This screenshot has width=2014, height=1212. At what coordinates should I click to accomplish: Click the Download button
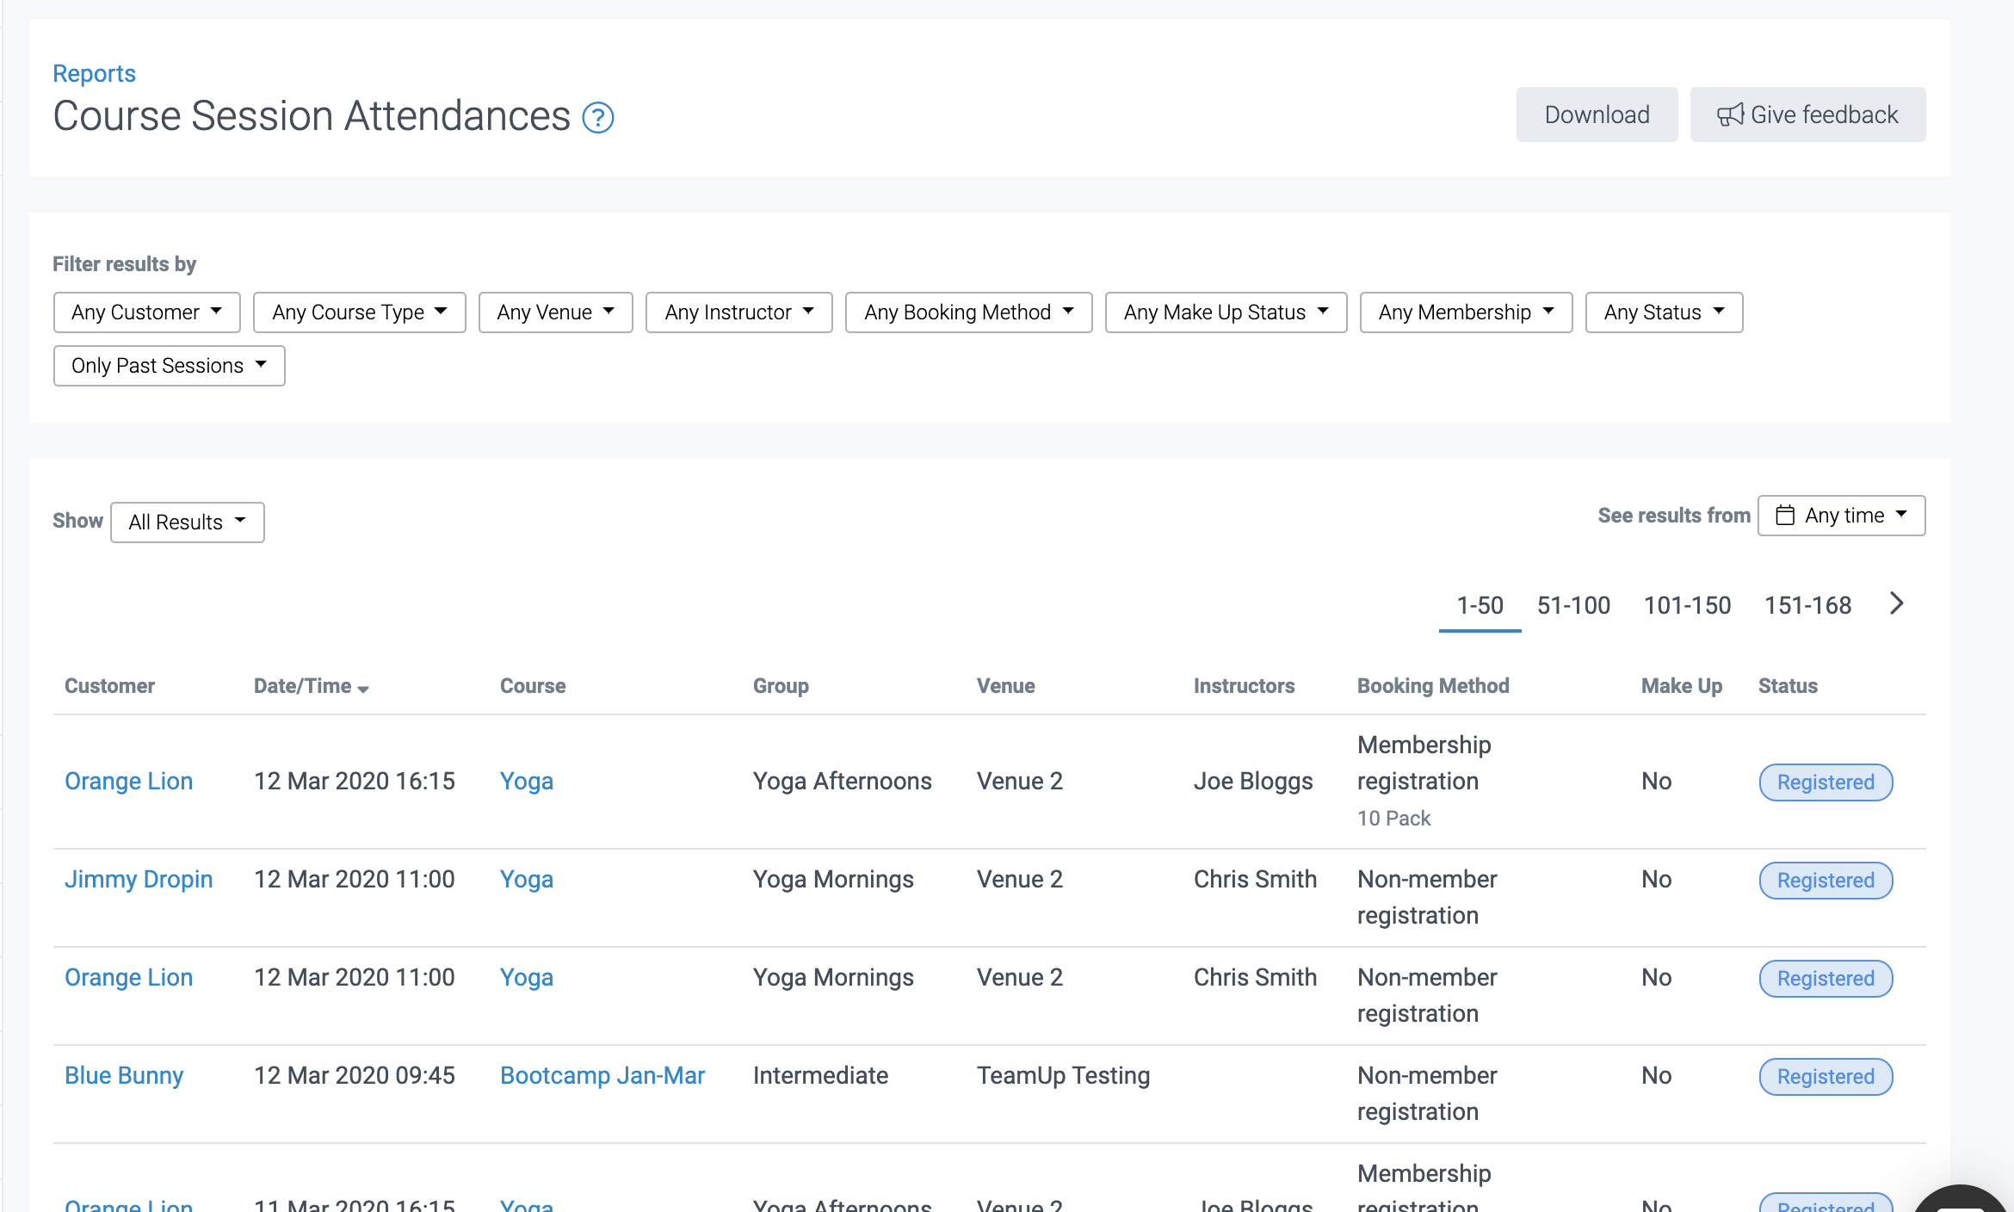pyautogui.click(x=1596, y=114)
